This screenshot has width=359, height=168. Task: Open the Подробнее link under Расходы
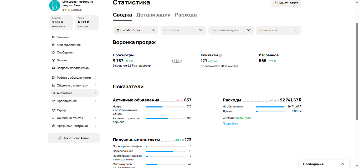coord(230,123)
